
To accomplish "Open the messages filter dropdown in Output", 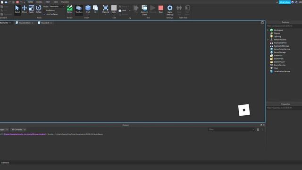I will click(4, 129).
